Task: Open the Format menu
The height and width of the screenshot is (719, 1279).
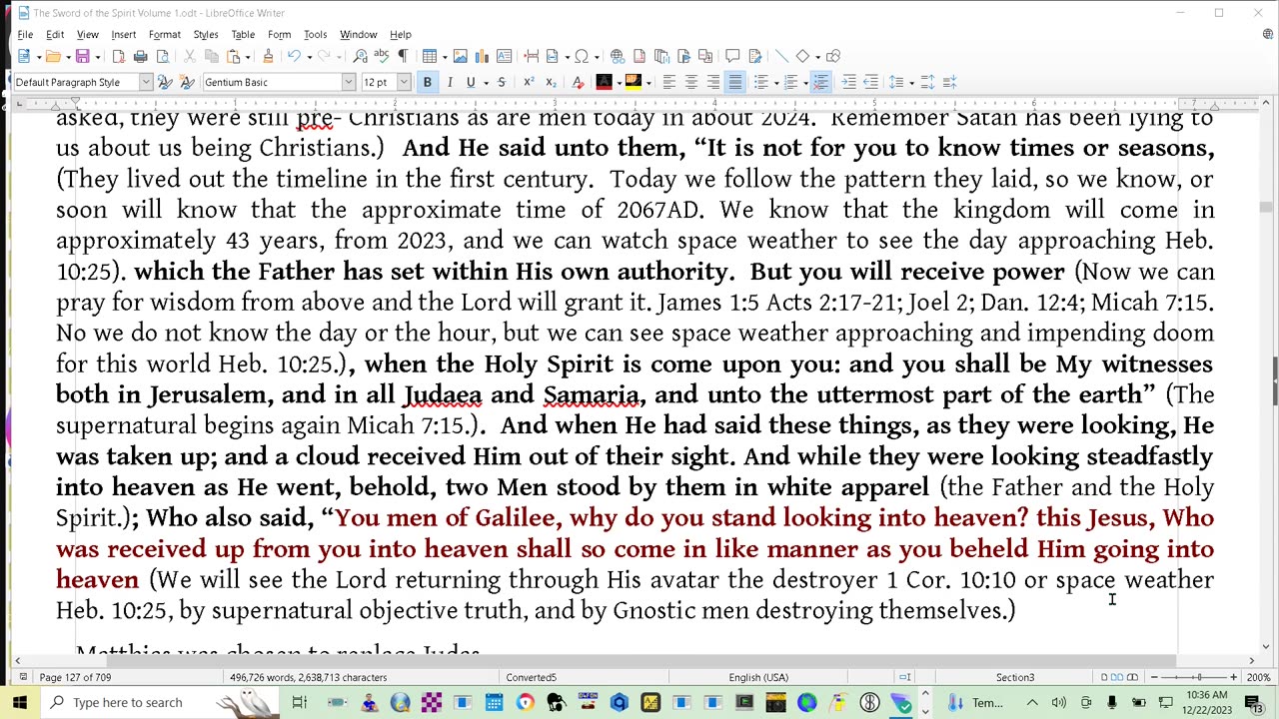Action: click(164, 34)
